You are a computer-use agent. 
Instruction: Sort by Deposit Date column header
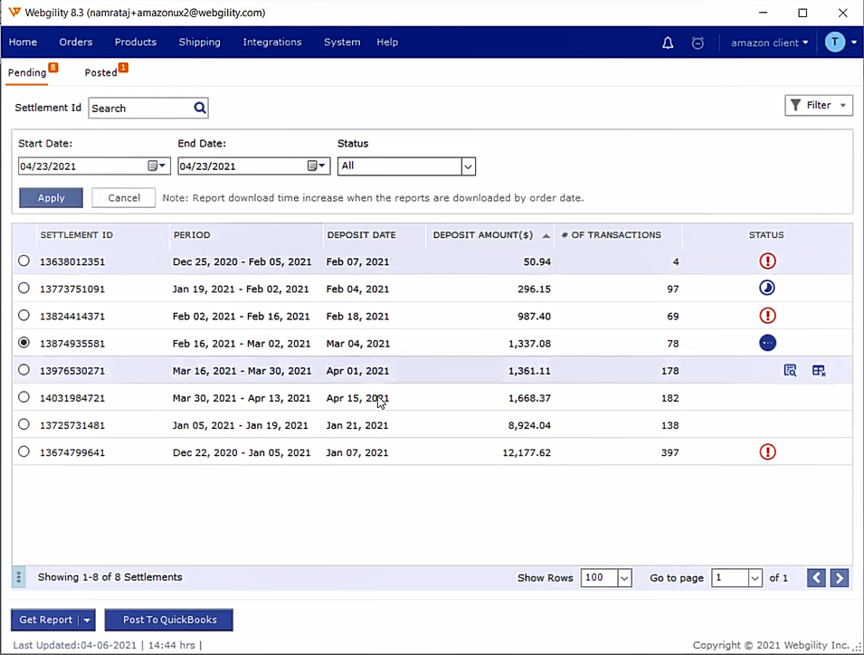coord(362,235)
